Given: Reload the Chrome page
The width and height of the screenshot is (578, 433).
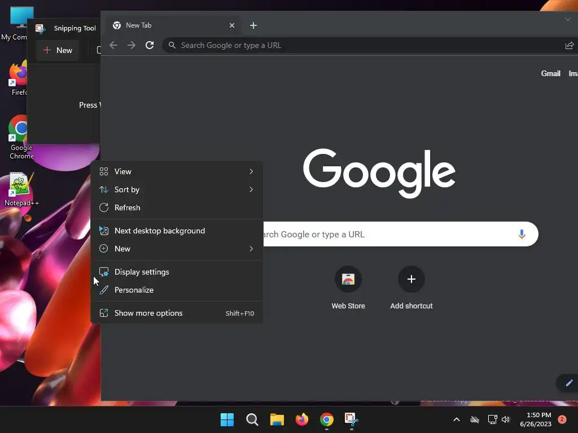Looking at the screenshot, I should pos(149,45).
